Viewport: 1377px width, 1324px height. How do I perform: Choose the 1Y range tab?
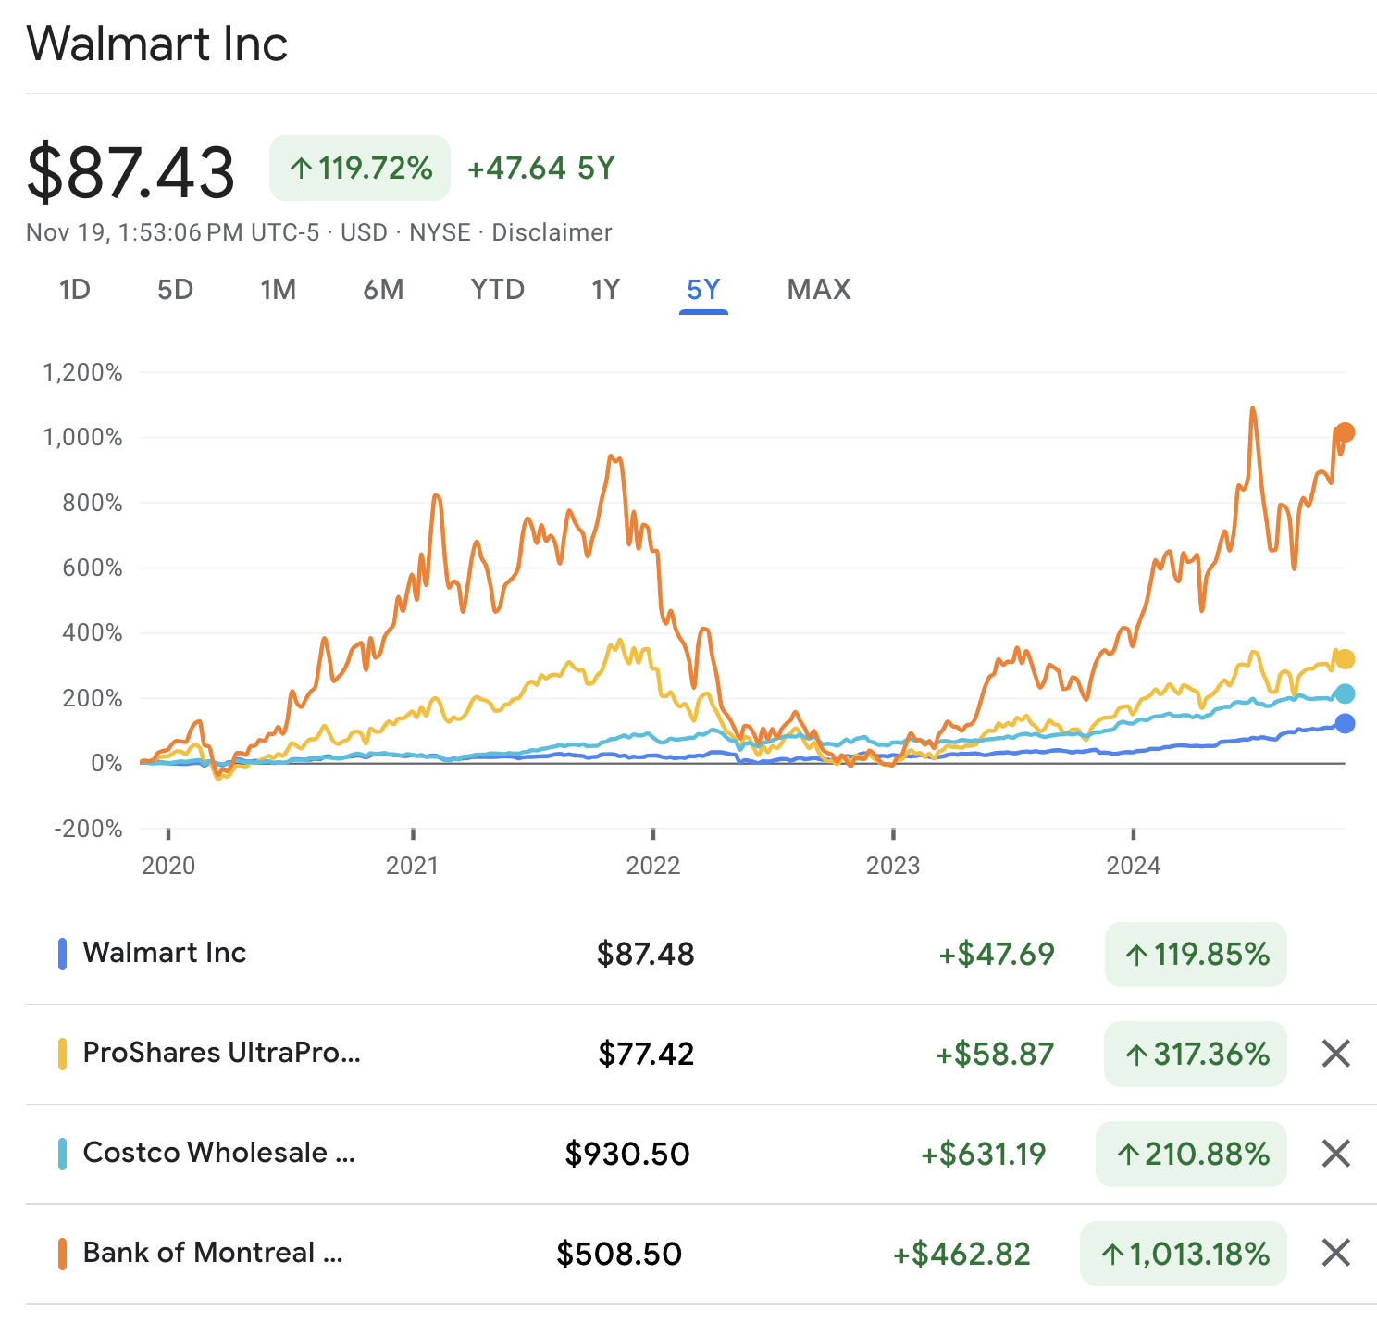click(x=605, y=290)
